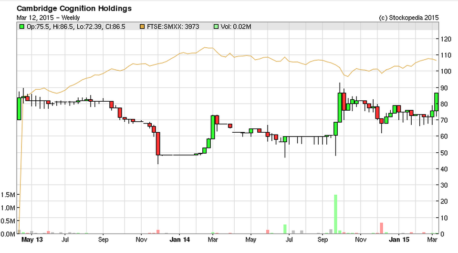Click the light green Vol legend swatch
This screenshot has height=253, width=458.
click(x=216, y=27)
